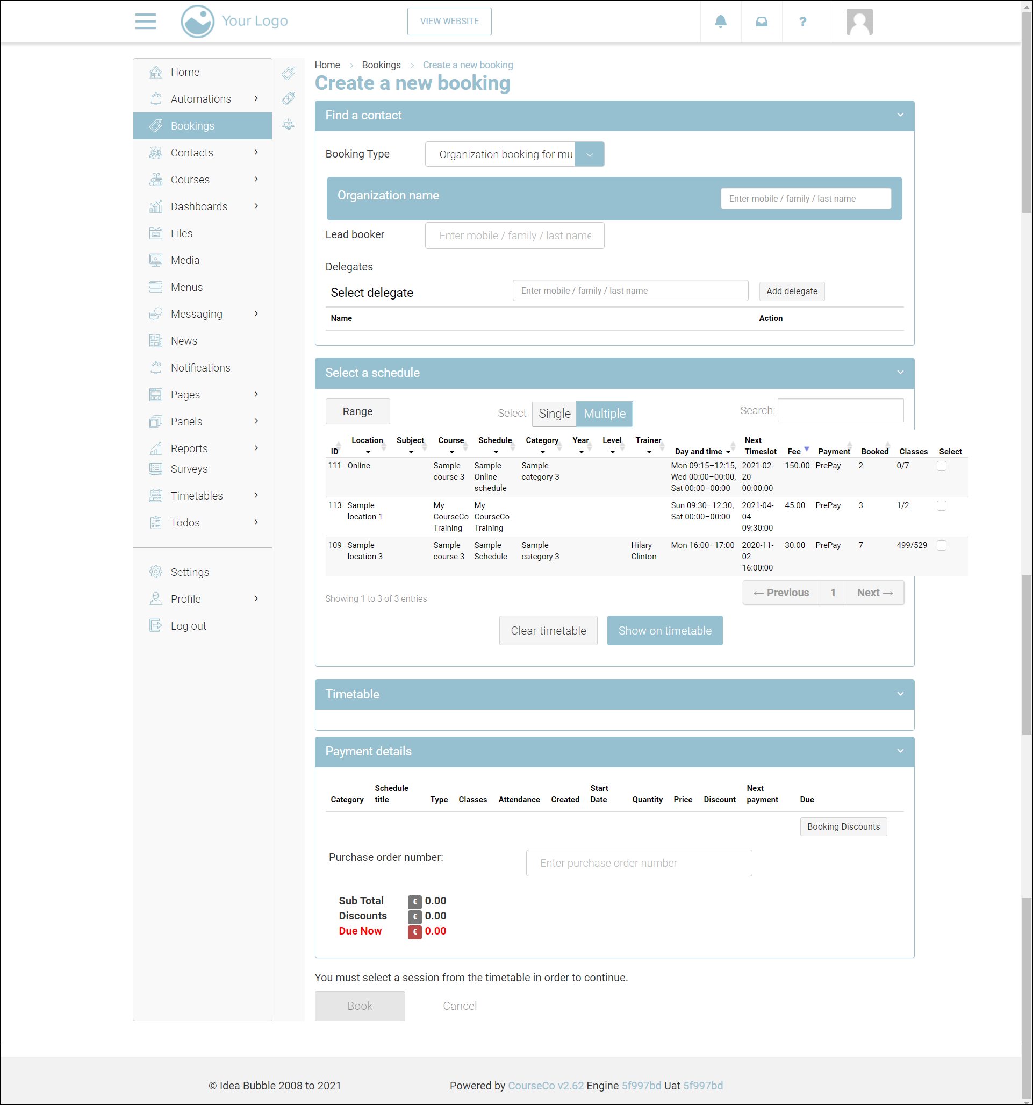The width and height of the screenshot is (1033, 1105).
Task: Open Notifications in the sidebar menu
Action: tap(200, 367)
